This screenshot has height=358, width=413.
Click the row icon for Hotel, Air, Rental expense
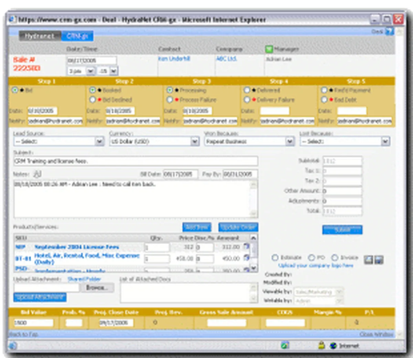[x=246, y=258]
